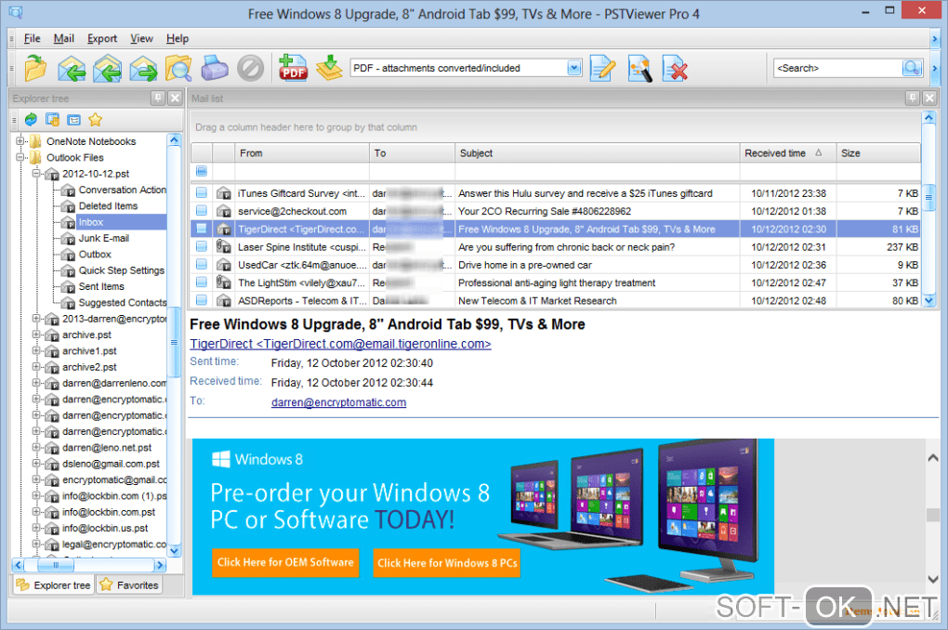Toggle the TigerDirect message checkbox
This screenshot has height=630, width=948.
pyautogui.click(x=202, y=229)
